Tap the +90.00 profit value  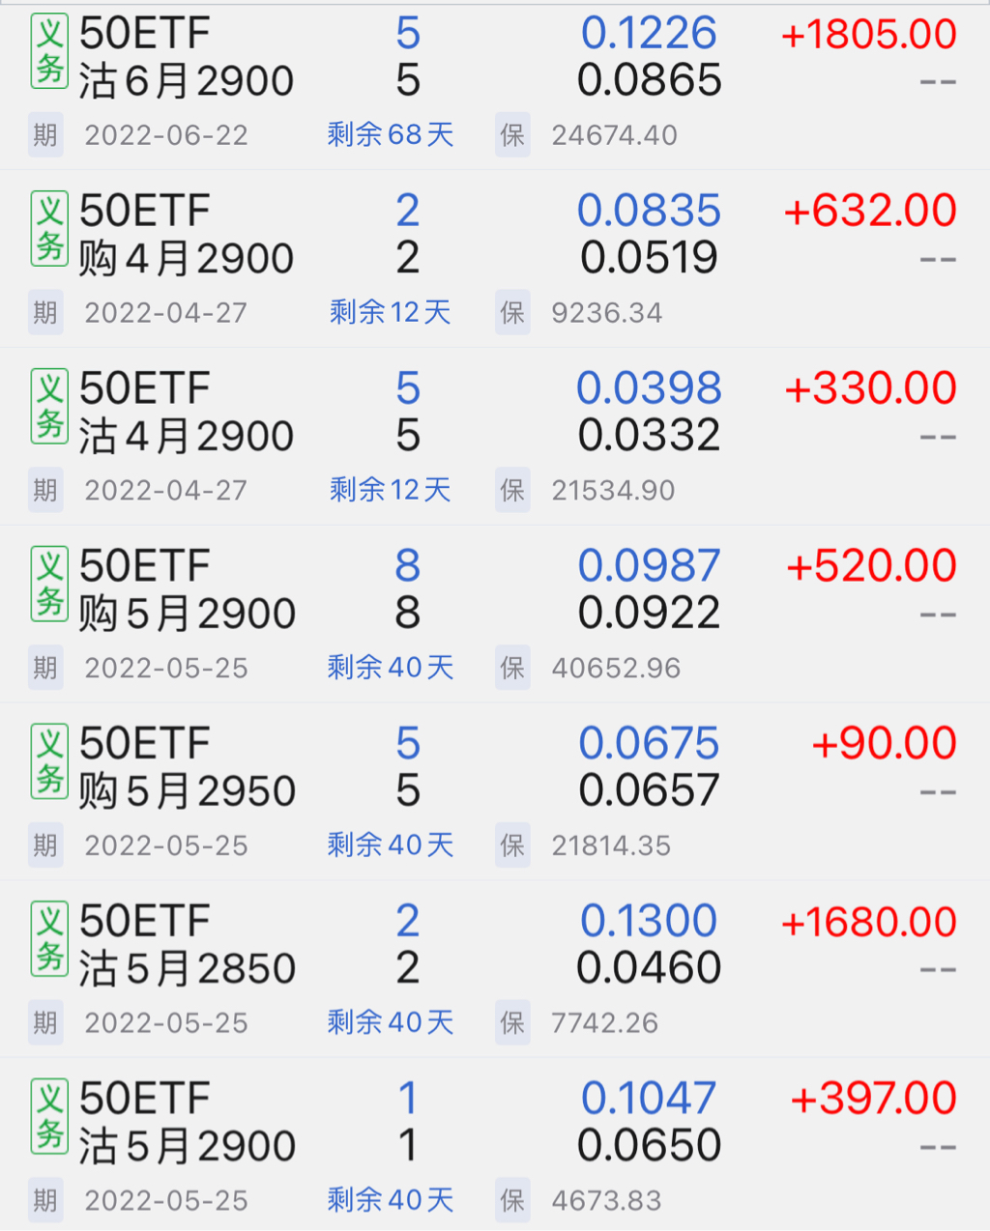(884, 744)
